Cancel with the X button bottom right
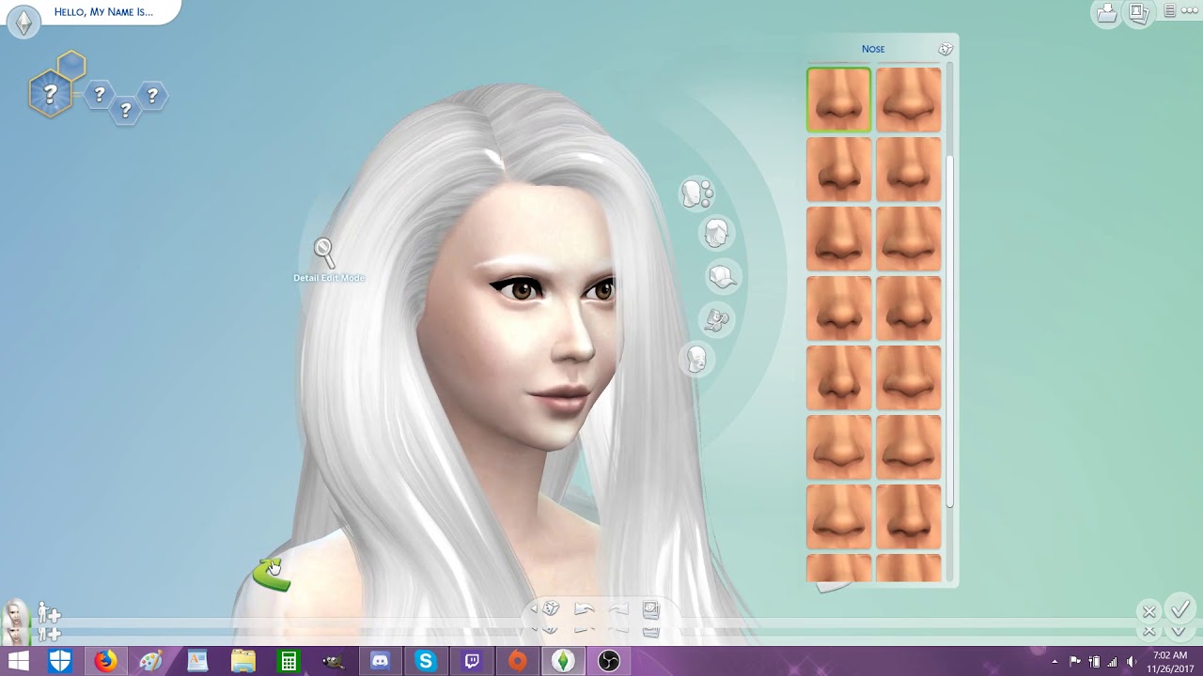This screenshot has height=676, width=1203. (1148, 611)
